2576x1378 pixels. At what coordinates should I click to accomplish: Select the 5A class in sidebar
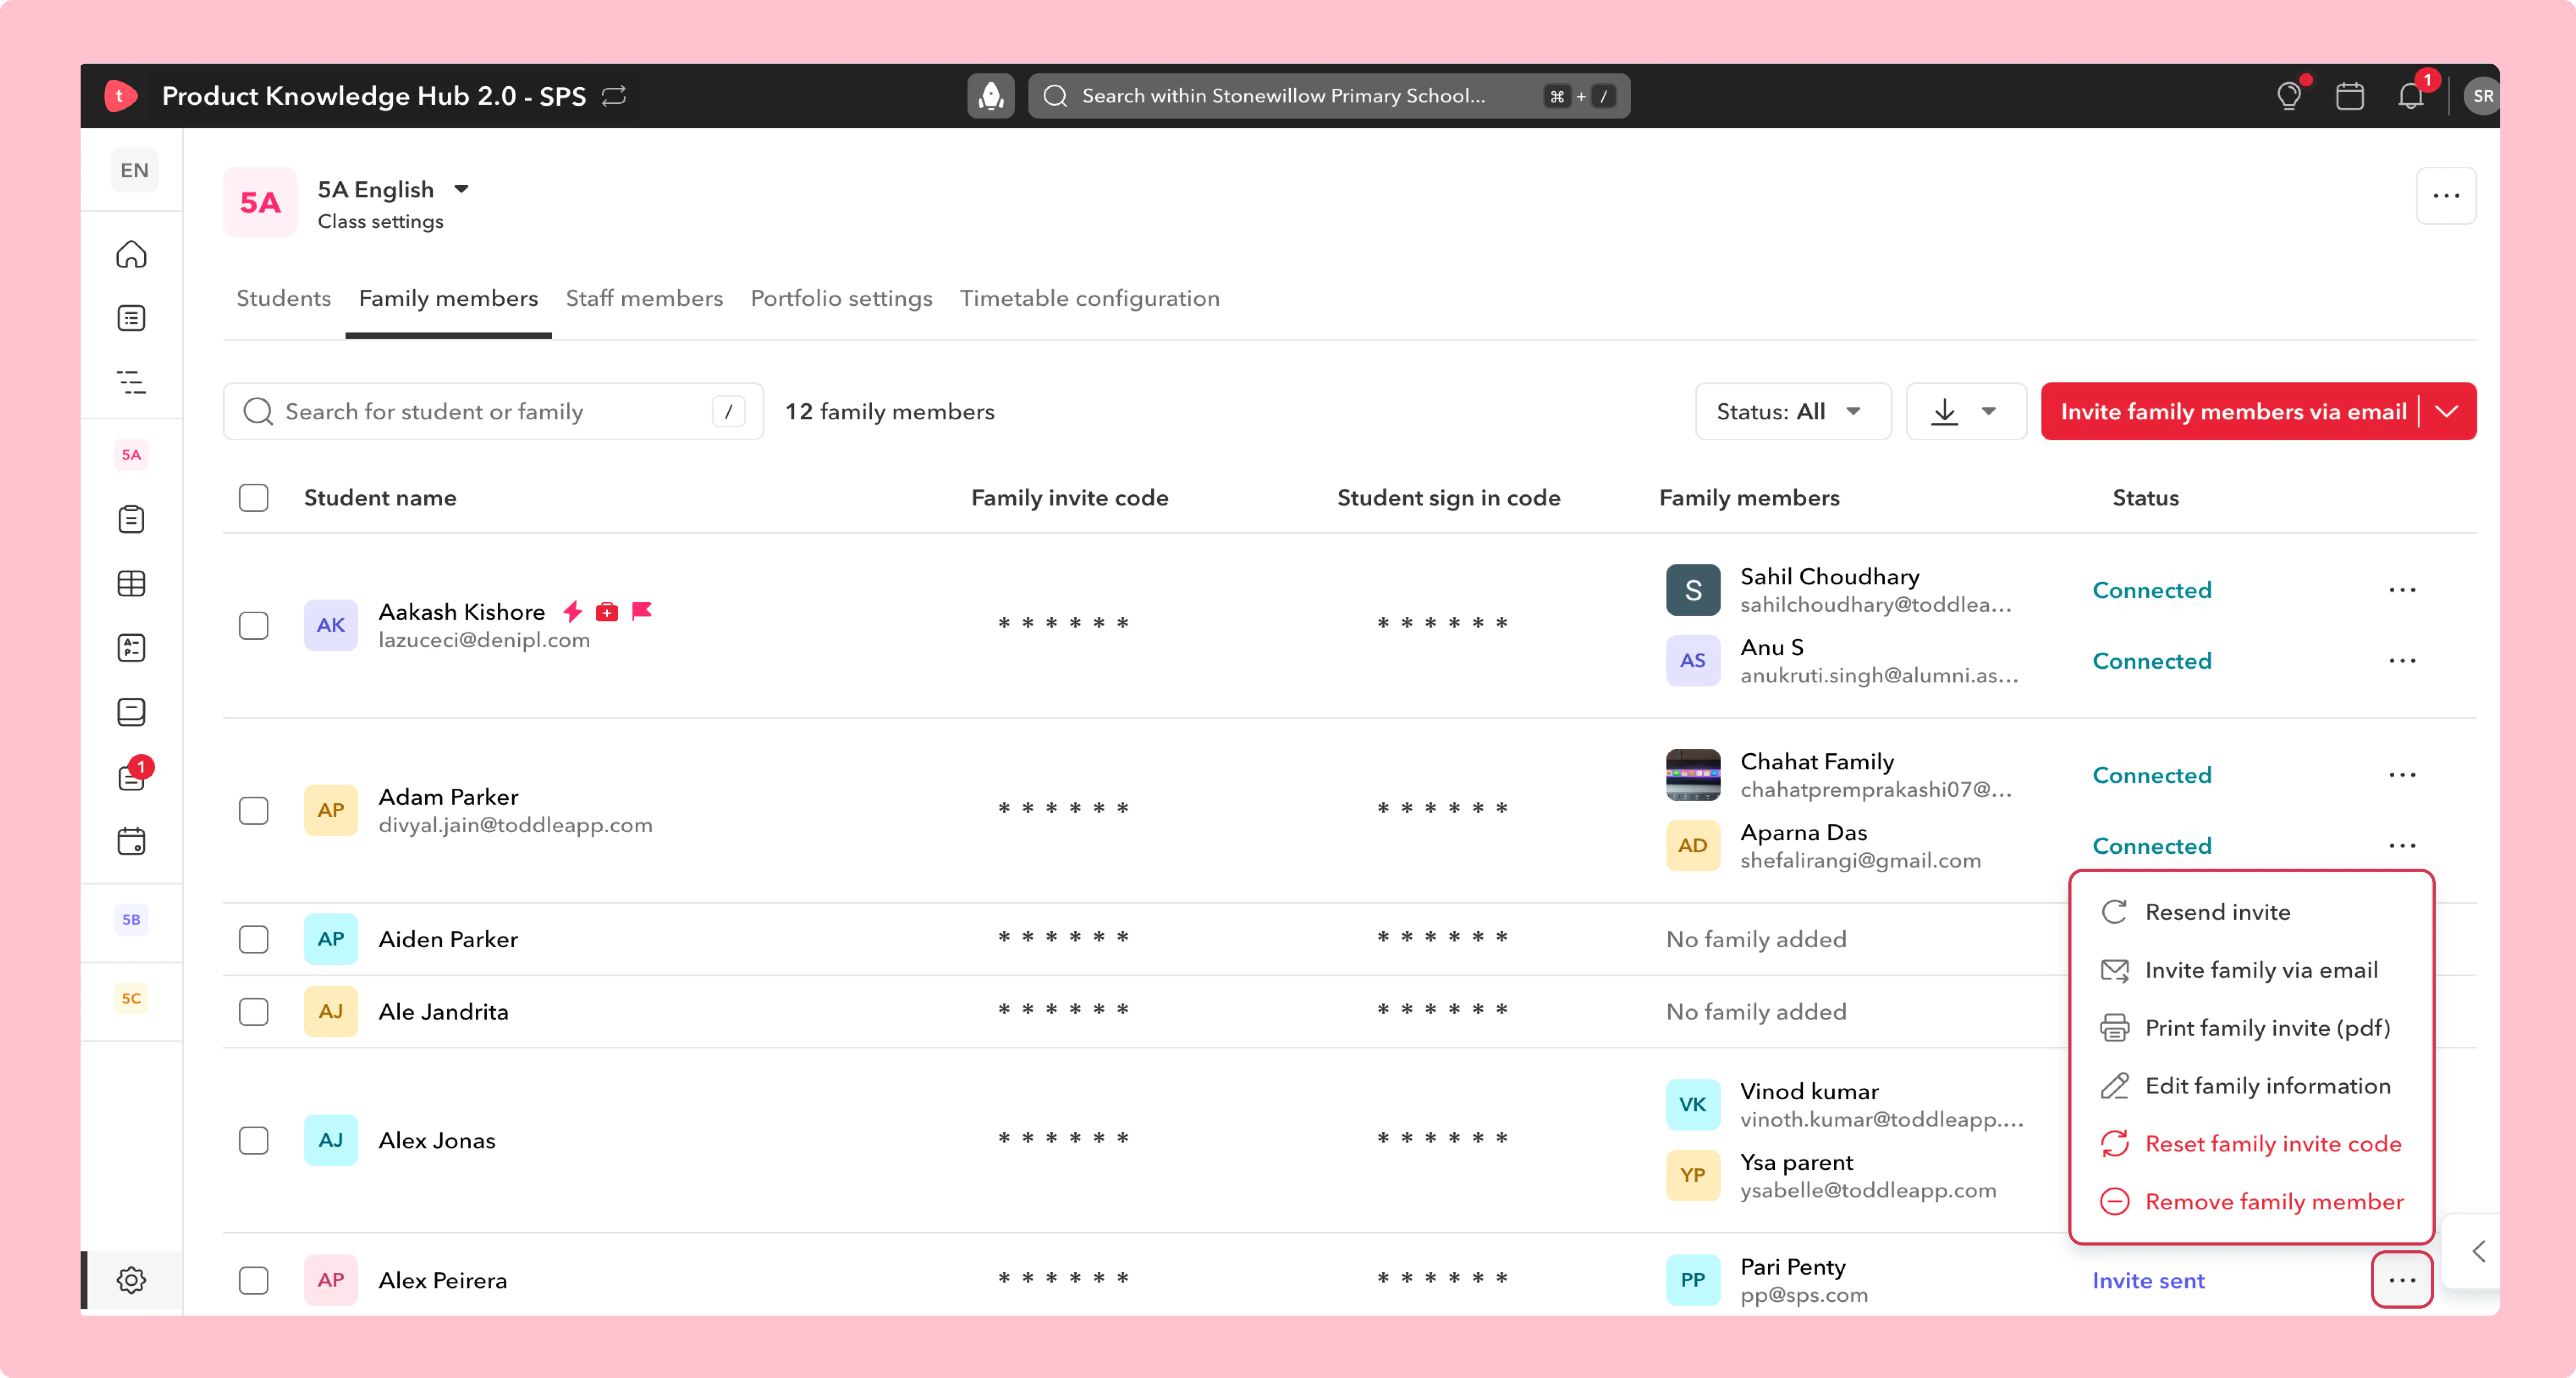tap(131, 455)
